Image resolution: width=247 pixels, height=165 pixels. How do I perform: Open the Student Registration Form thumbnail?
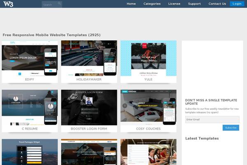(148, 152)
